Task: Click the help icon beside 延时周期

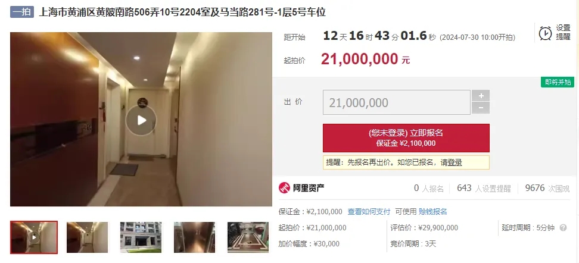Action: coord(563,227)
